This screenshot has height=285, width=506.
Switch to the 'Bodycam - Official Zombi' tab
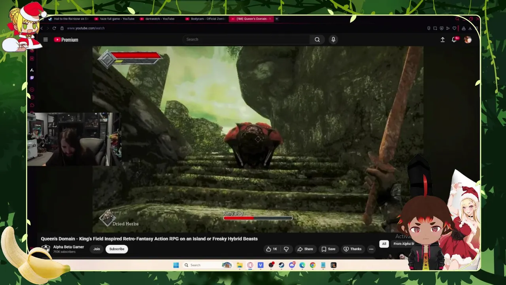pyautogui.click(x=206, y=19)
